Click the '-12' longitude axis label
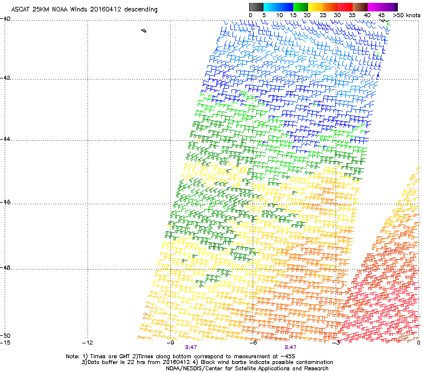 pyautogui.click(x=87, y=343)
